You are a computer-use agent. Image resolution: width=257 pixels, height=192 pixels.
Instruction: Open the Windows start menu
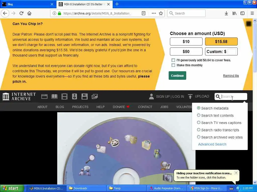[x=12, y=188]
